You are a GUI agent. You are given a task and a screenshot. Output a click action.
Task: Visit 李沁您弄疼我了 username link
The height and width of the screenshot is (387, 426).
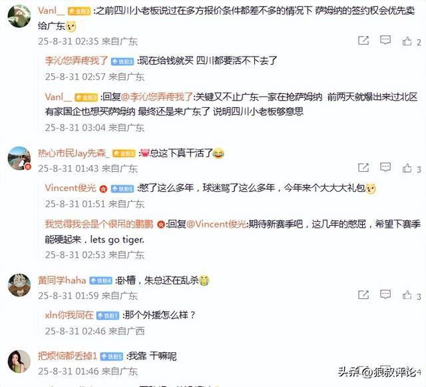(77, 61)
